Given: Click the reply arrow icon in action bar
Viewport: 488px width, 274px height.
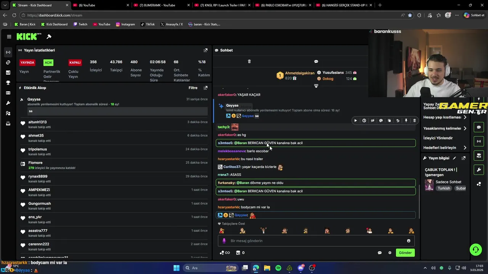Looking at the screenshot, I should 398,121.
